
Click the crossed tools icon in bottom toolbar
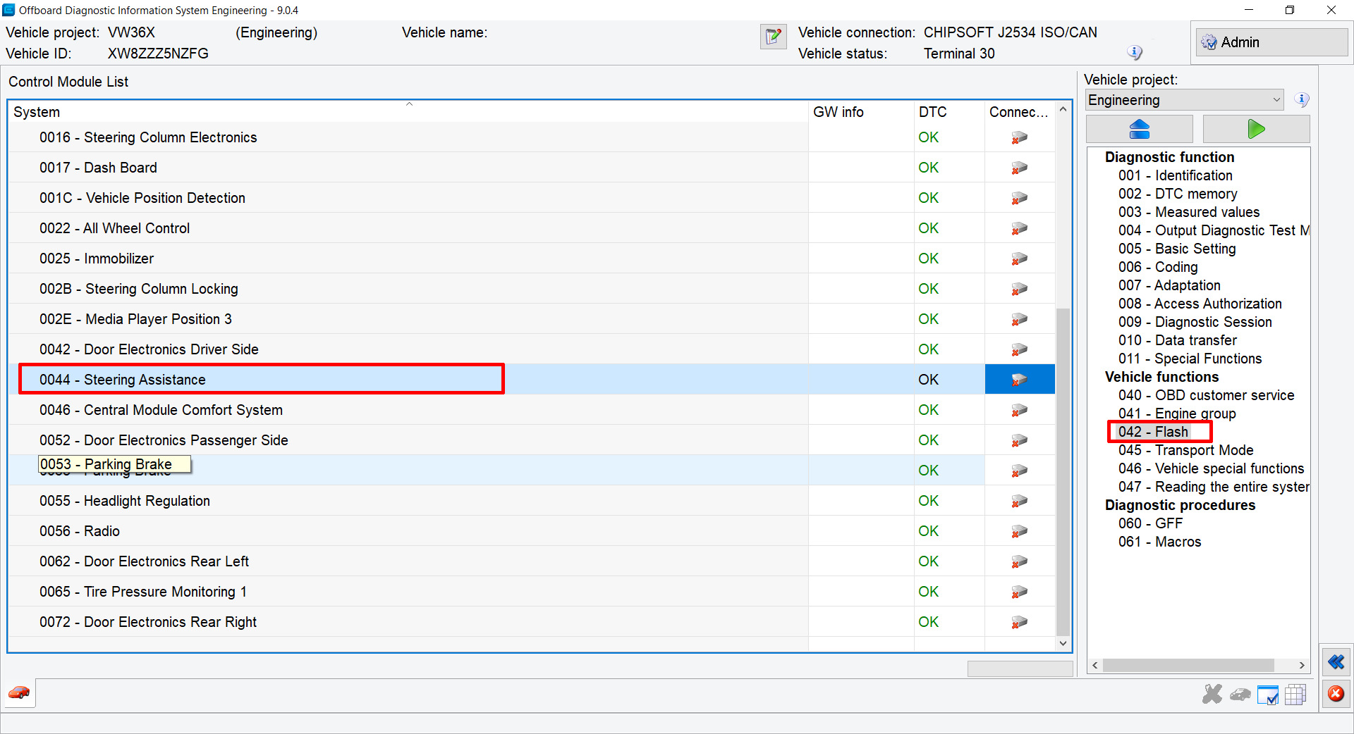(1212, 695)
